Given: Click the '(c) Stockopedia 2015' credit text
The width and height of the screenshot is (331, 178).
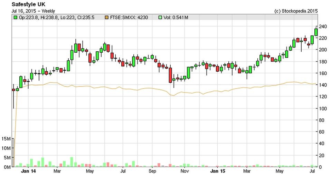Looking at the screenshot, I should click(x=296, y=11).
